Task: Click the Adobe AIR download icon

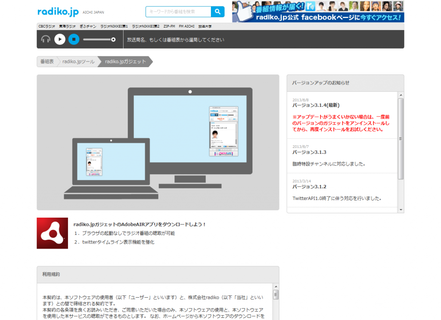Action: click(x=52, y=233)
